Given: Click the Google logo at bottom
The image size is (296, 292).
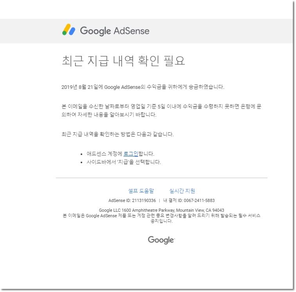Looking at the screenshot, I should pos(161,240).
